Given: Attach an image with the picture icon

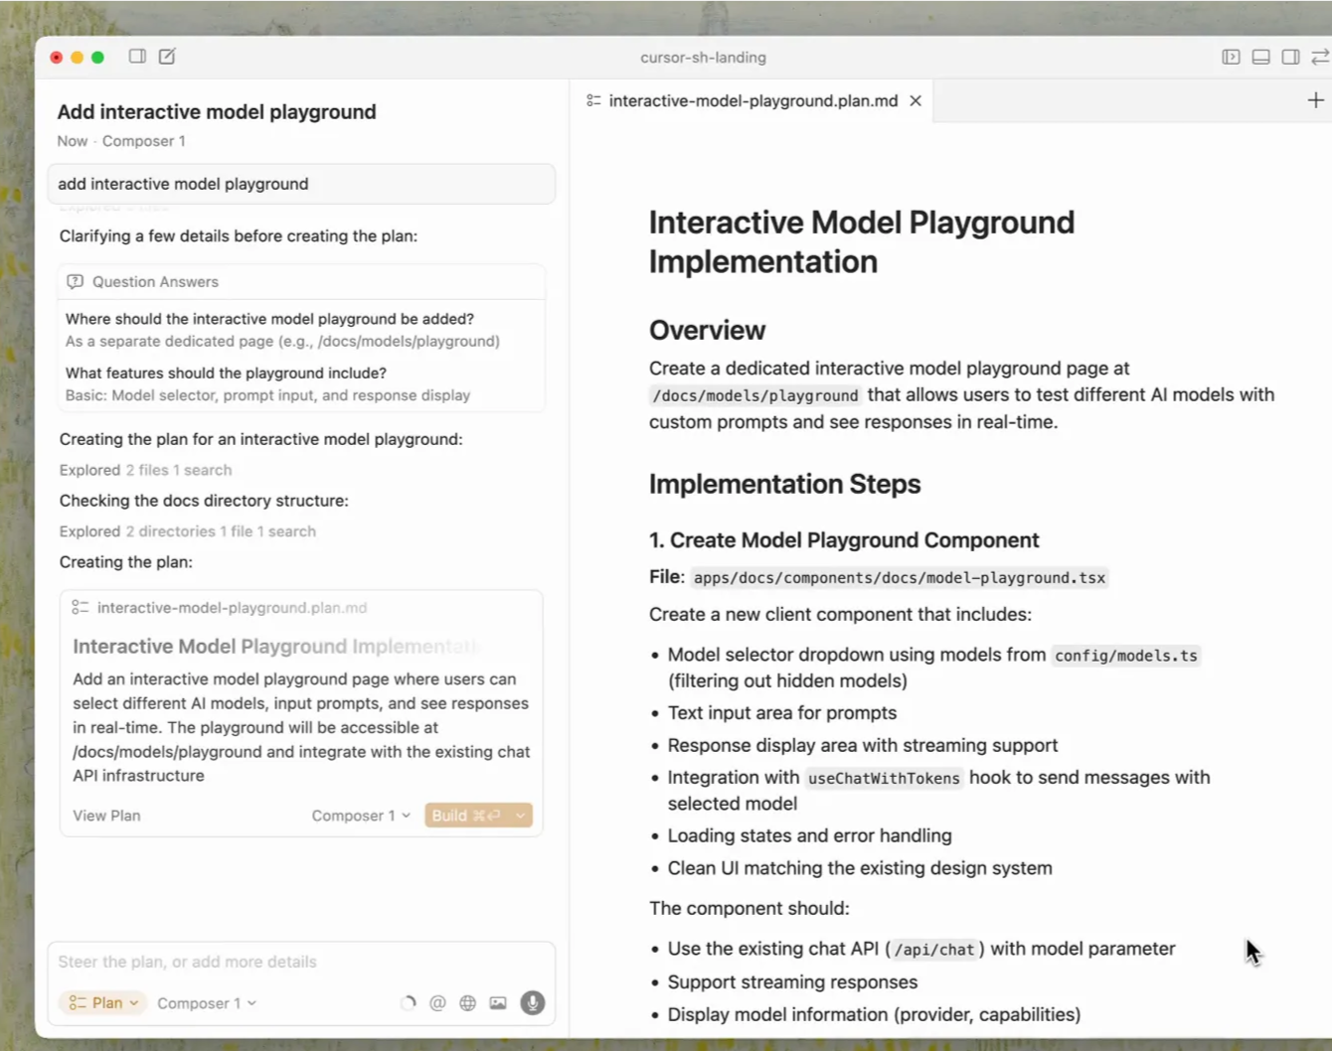Looking at the screenshot, I should 498,1003.
